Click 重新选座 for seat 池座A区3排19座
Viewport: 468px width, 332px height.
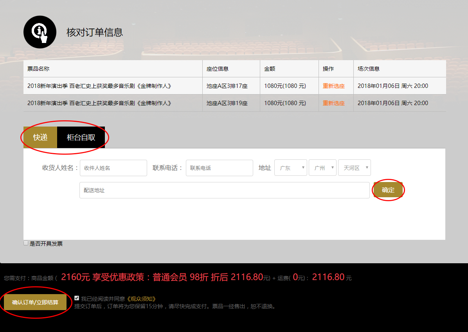[x=333, y=103]
